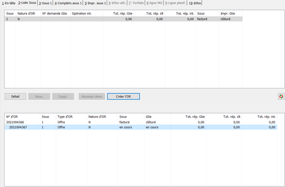Click the Nouveau devis button
This screenshot has width=285, height=187.
coord(92,96)
